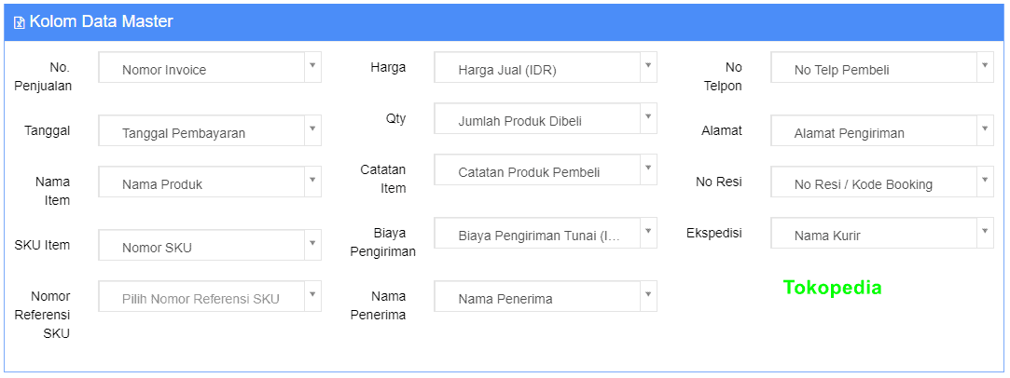This screenshot has height=378, width=1010.
Task: Expand the Alamat Pengiriman dropdown arrow
Action: pyautogui.click(x=985, y=128)
